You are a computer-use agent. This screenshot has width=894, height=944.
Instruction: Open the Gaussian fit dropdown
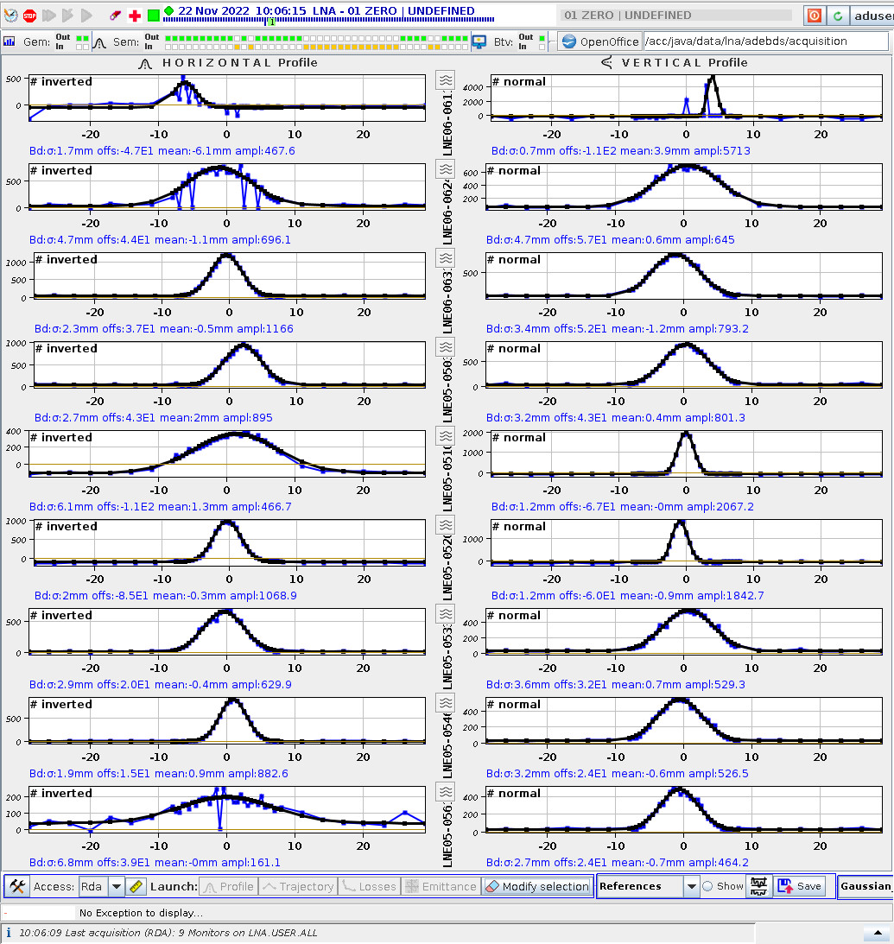[865, 886]
